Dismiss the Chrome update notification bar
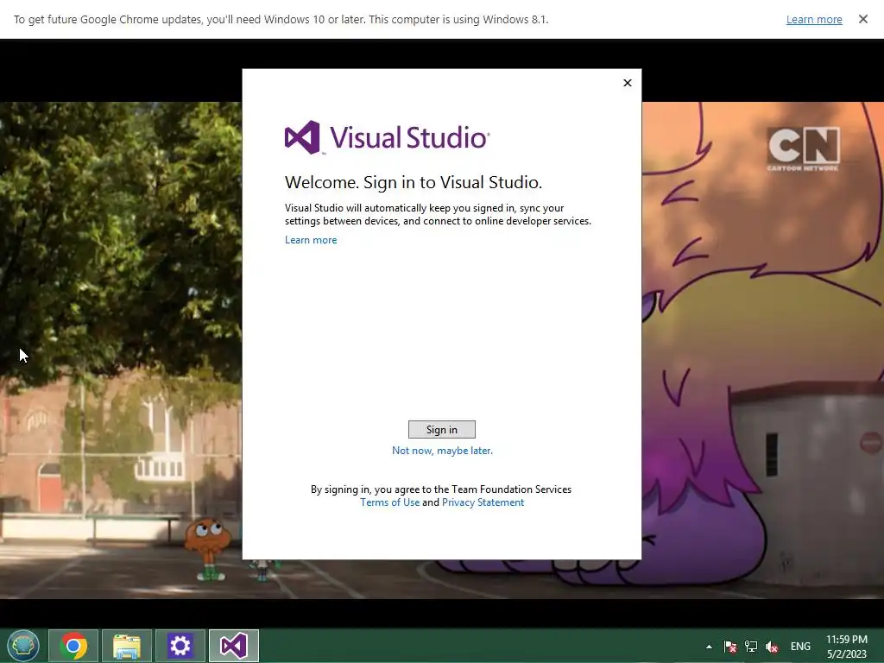The image size is (884, 663). [862, 19]
